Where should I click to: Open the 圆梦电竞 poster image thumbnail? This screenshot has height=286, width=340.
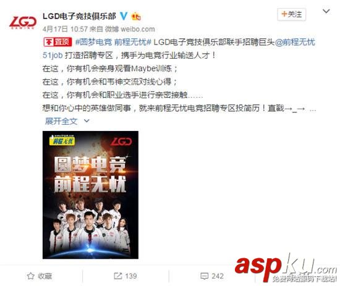[90, 195]
